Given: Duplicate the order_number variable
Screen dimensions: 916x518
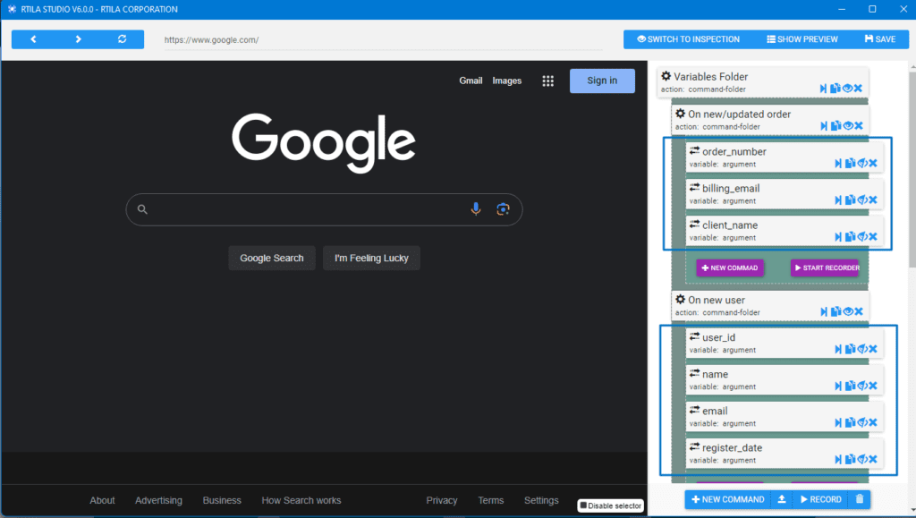Looking at the screenshot, I should click(x=851, y=163).
